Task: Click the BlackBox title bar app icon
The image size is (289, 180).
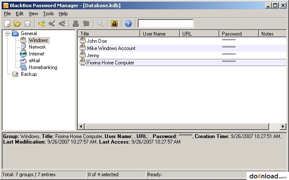Action: coord(6,6)
